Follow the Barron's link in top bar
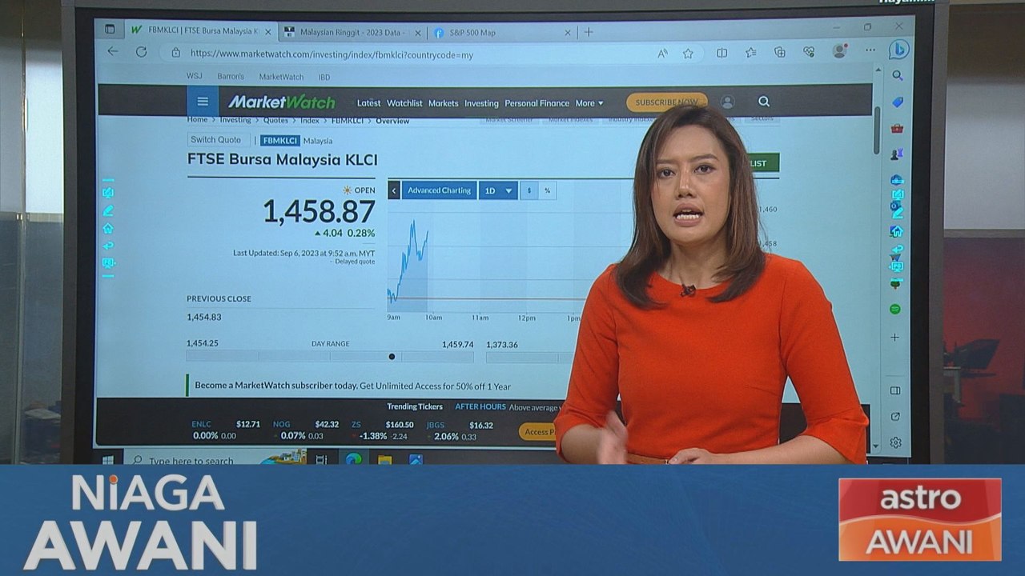 (x=231, y=76)
